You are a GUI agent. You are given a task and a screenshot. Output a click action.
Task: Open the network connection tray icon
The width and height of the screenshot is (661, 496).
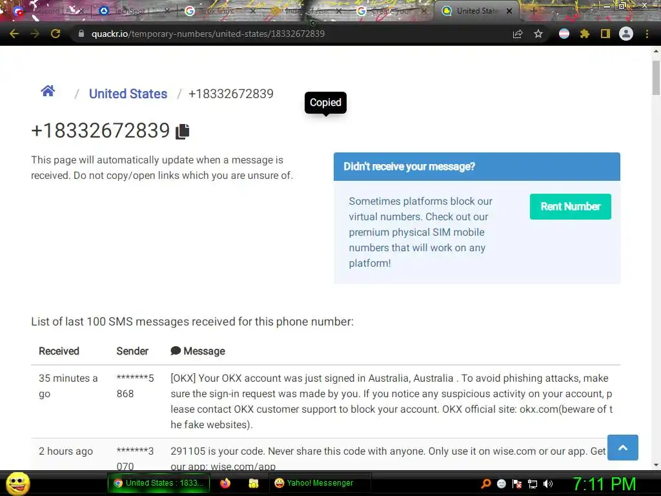pos(533,484)
